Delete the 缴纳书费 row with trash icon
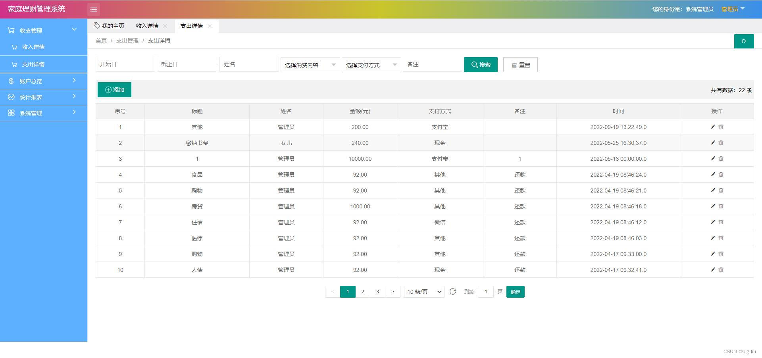Screen dimensions: 762x358 721,142
